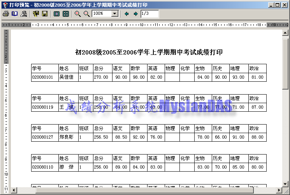Viewport: 290px width, 195px height.
Task: Open the 100% zoom dropdown
Action: pyautogui.click(x=114, y=14)
